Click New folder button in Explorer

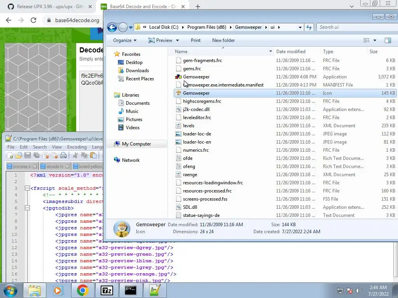coord(223,40)
